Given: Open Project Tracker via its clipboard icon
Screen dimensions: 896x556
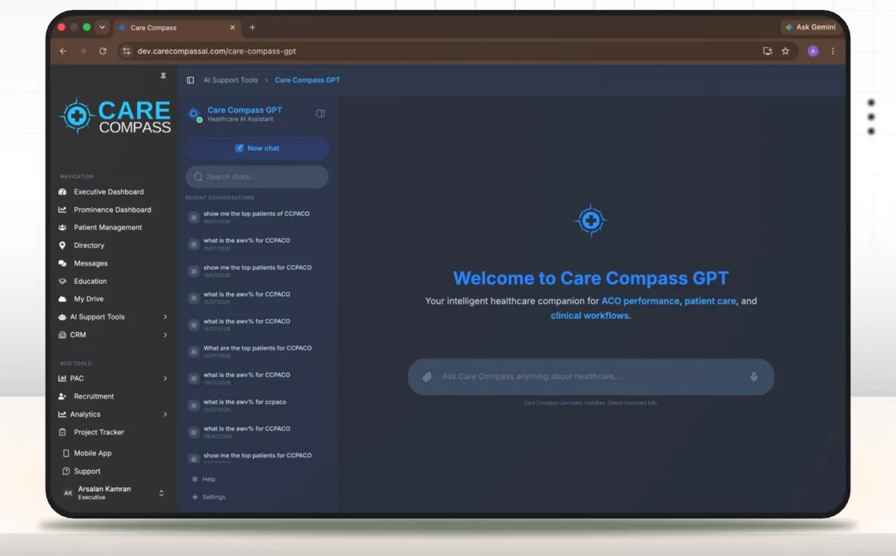Looking at the screenshot, I should click(62, 432).
